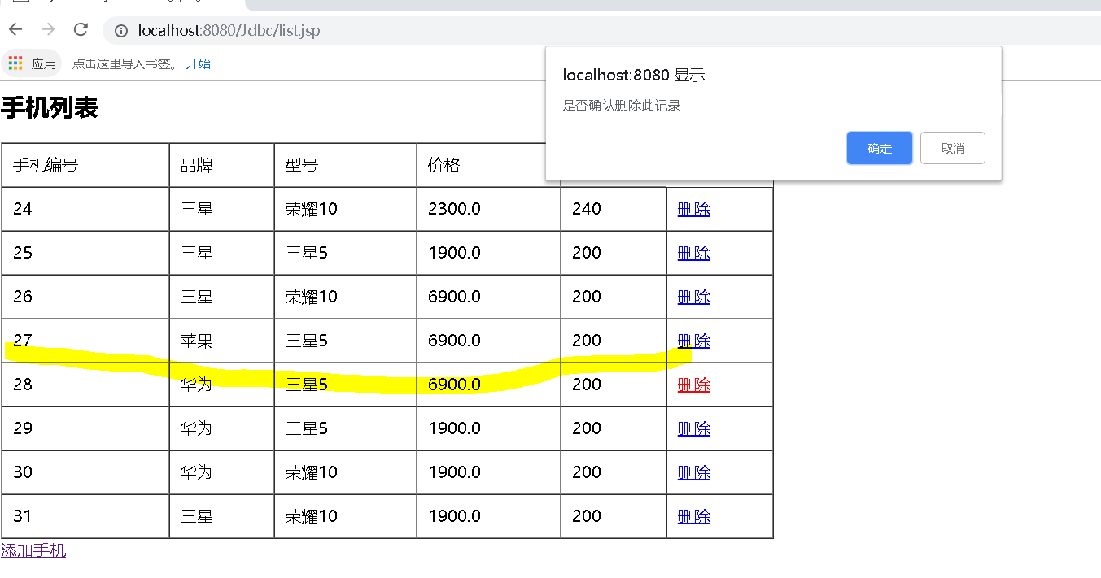Open the 应用 apps grid shortcut

point(33,63)
